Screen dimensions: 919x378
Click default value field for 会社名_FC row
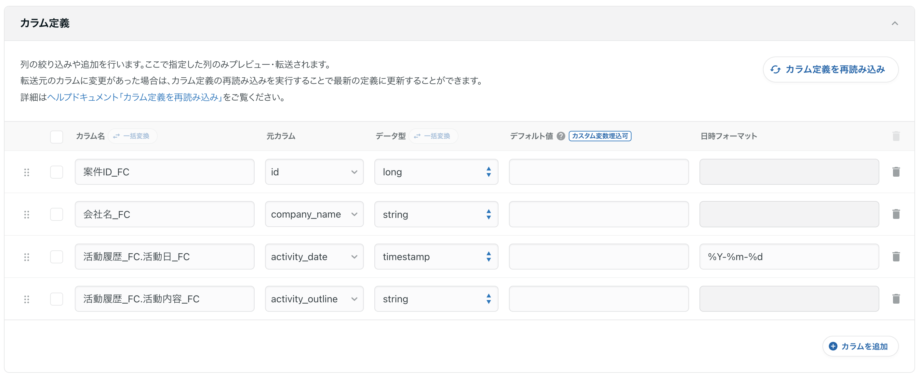(x=599, y=214)
